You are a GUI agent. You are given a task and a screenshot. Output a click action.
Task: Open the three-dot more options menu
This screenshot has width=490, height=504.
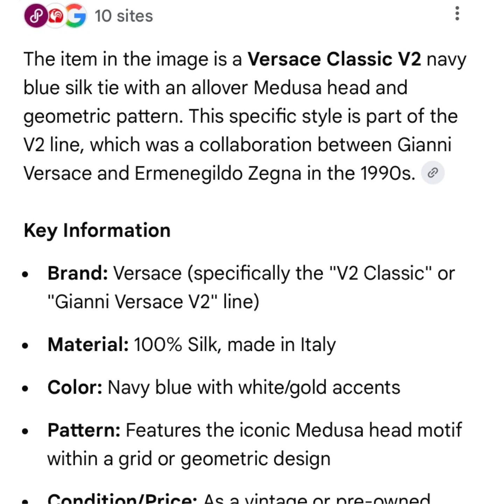[x=457, y=14]
